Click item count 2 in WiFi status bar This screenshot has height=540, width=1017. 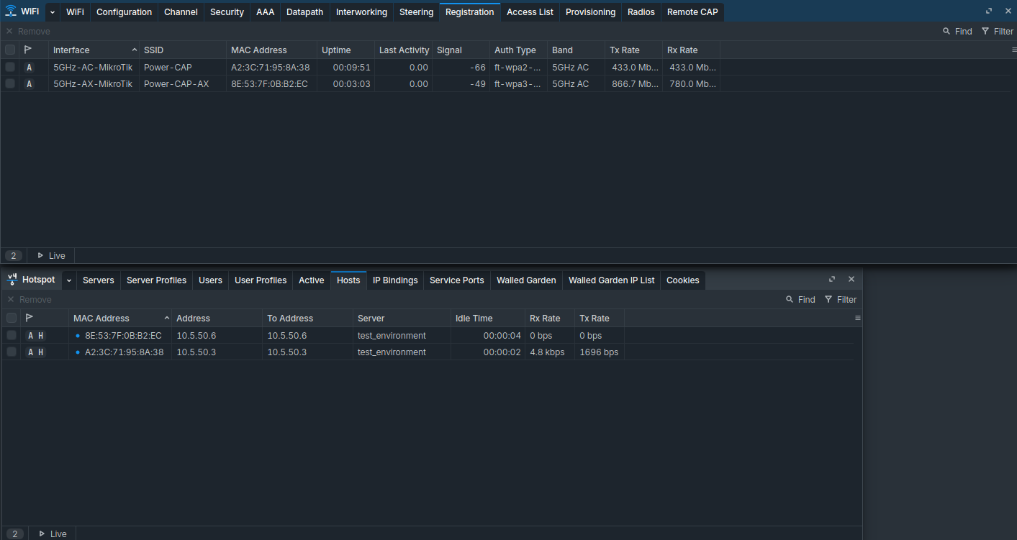[x=14, y=255]
